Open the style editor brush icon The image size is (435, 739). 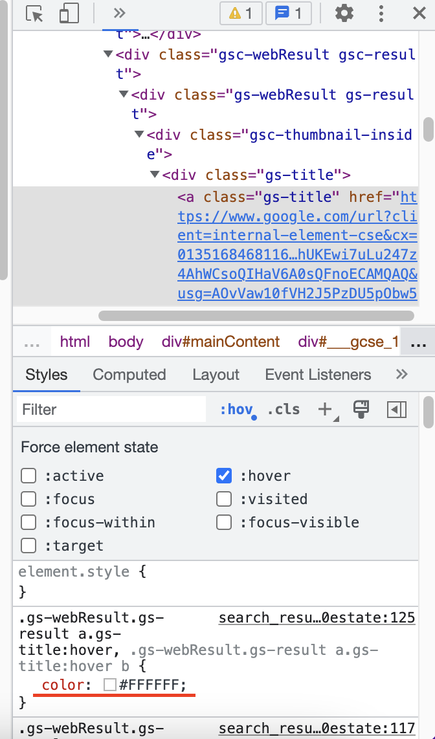click(361, 409)
